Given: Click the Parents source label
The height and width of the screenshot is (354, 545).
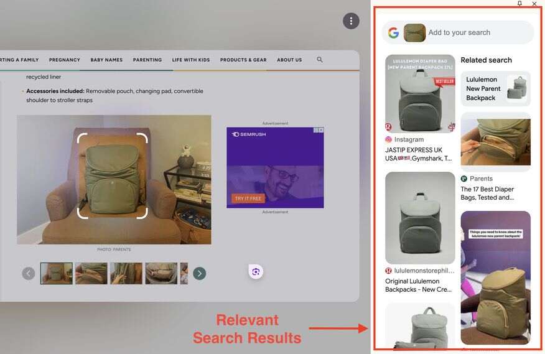Looking at the screenshot, I should click(481, 179).
